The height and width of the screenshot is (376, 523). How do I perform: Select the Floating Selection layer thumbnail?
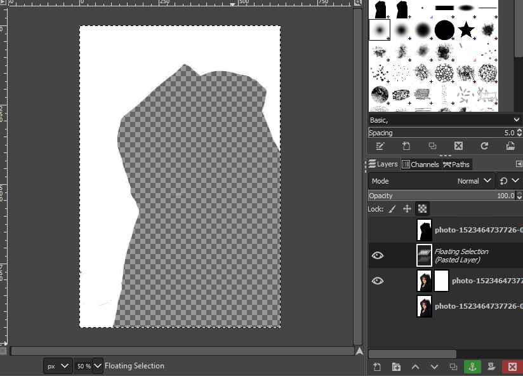pos(424,255)
